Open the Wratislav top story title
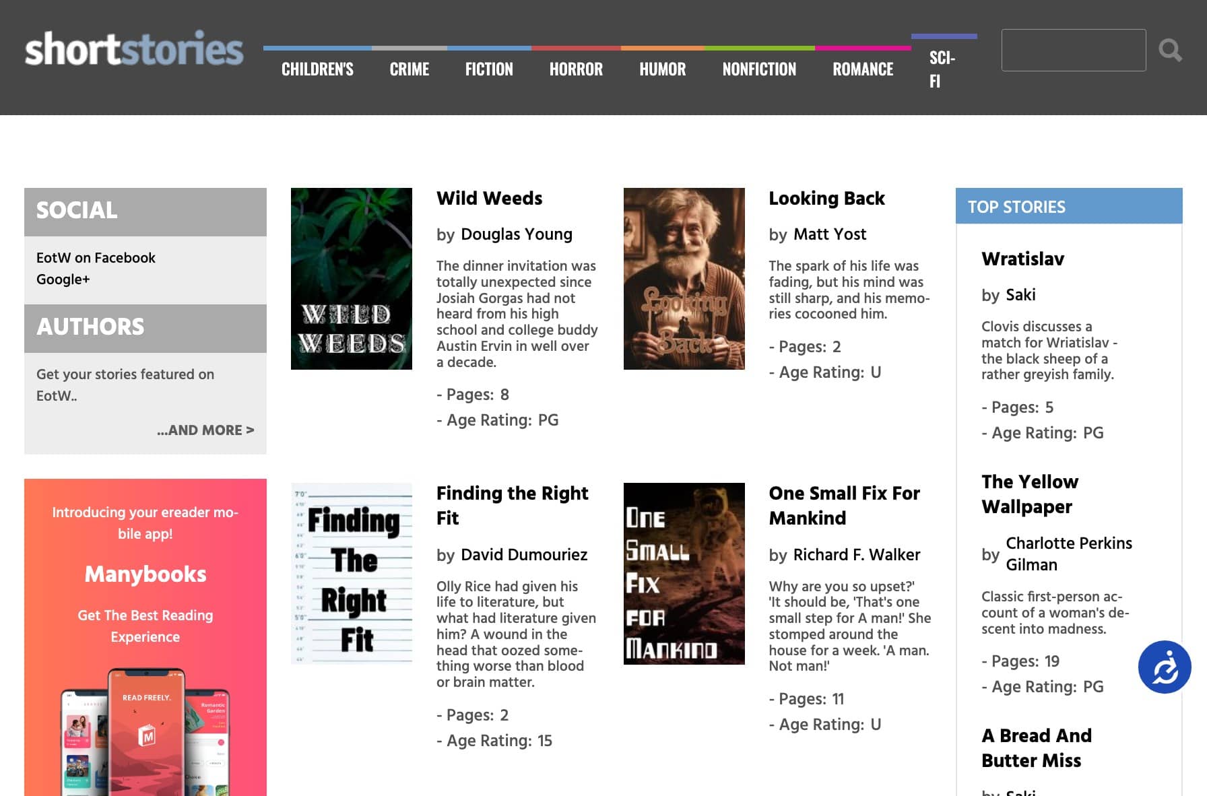 click(1022, 259)
